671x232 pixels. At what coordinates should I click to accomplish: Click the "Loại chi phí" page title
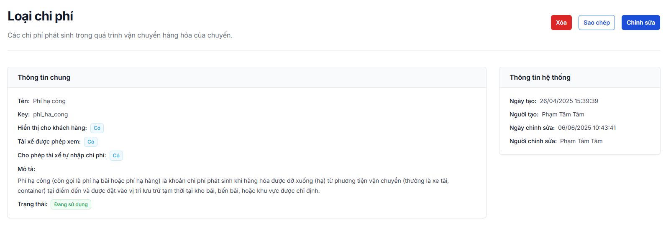pos(40,16)
